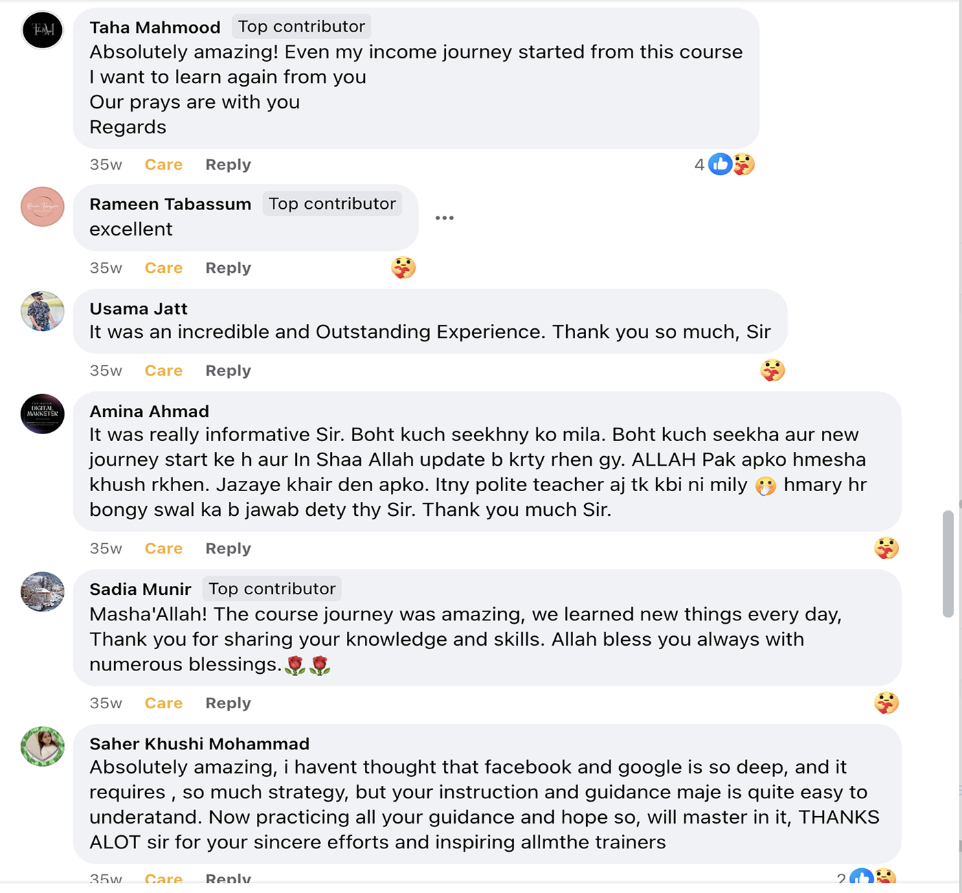This screenshot has width=962, height=893.
Task: Open reactions count on Taha Mahmood's comment
Action: click(700, 165)
